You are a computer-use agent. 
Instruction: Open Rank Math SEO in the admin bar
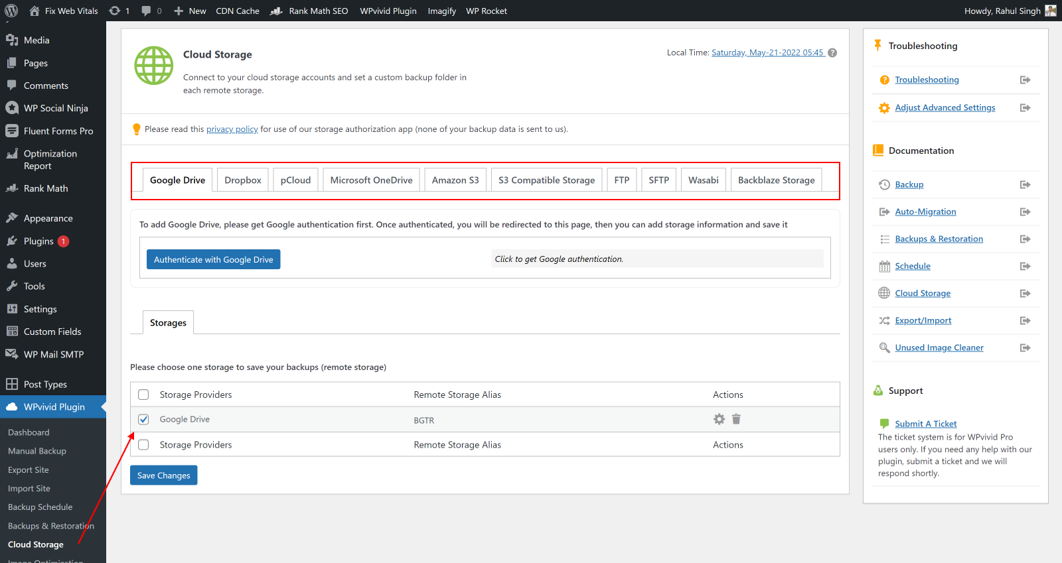tap(309, 11)
